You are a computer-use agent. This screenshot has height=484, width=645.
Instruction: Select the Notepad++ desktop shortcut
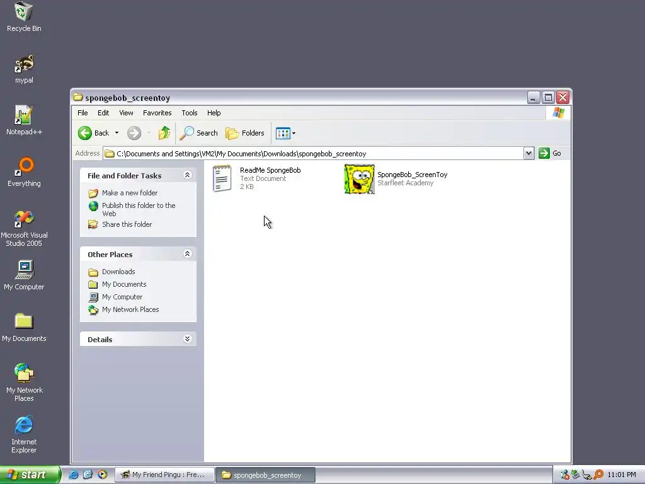(24, 120)
